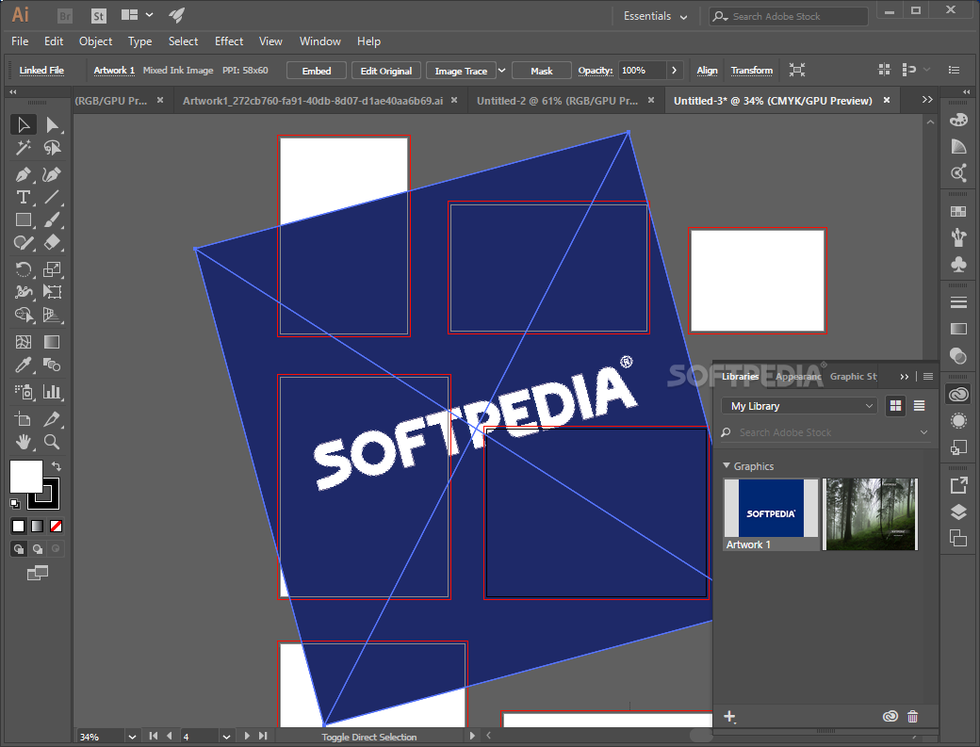Select the Gradient tool
The width and height of the screenshot is (980, 747).
pos(52,342)
